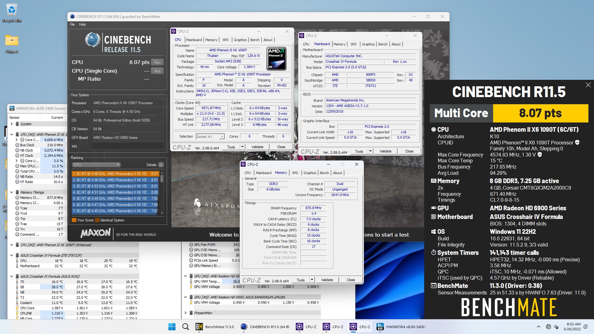The height and width of the screenshot is (334, 594).
Task: Switch to Bench tab in first CPU-Z
Action: [x=255, y=40]
